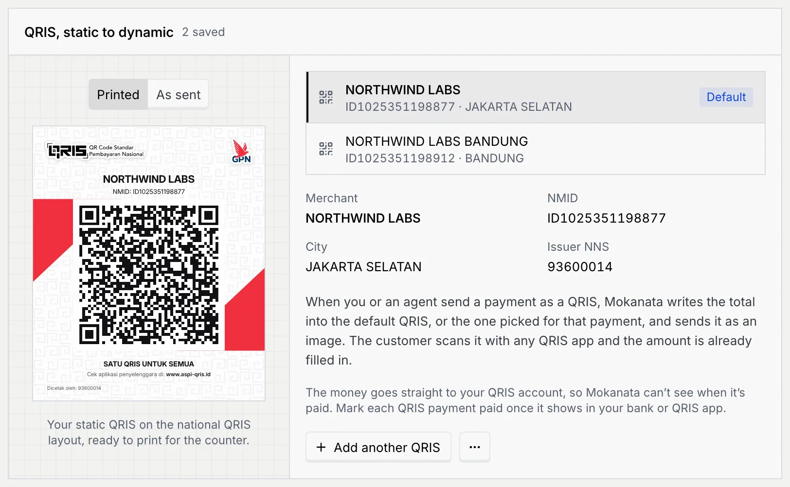Open the three-dot more options menu
This screenshot has height=487, width=790.
coord(475,447)
